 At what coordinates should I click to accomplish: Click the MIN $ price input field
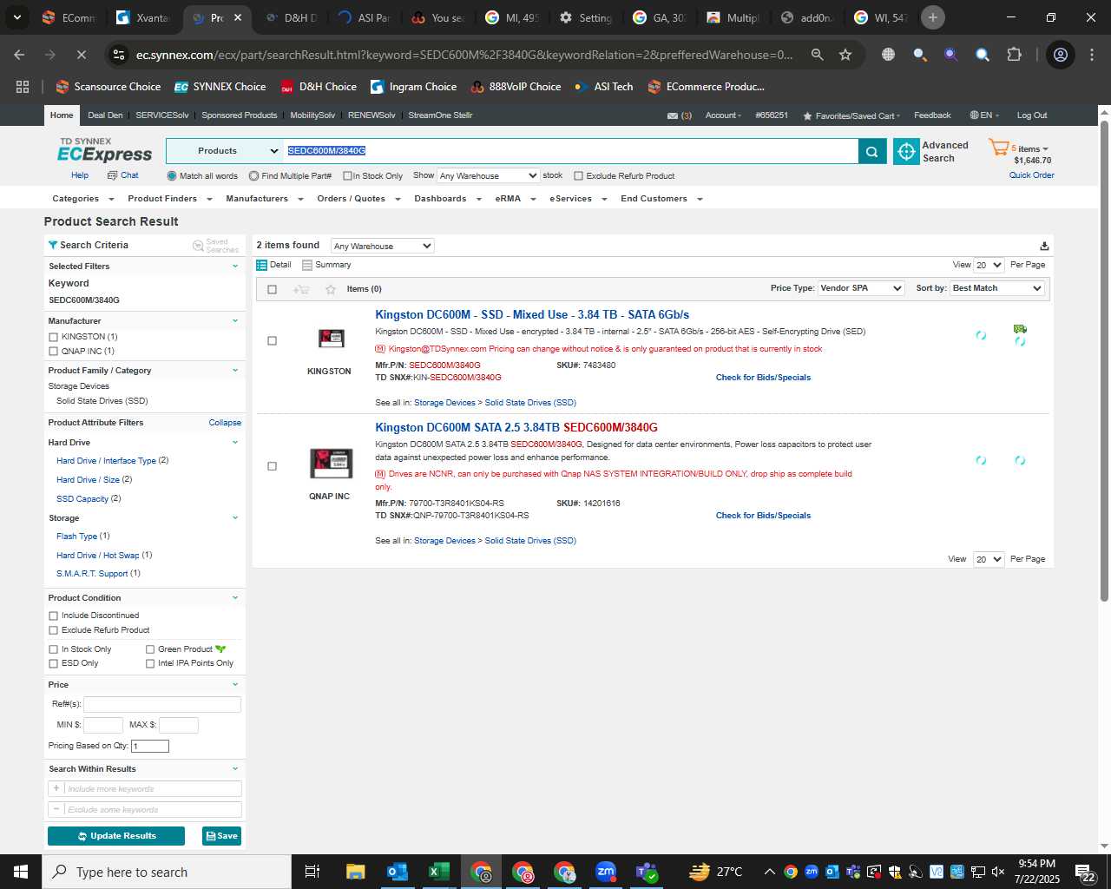[x=102, y=725]
